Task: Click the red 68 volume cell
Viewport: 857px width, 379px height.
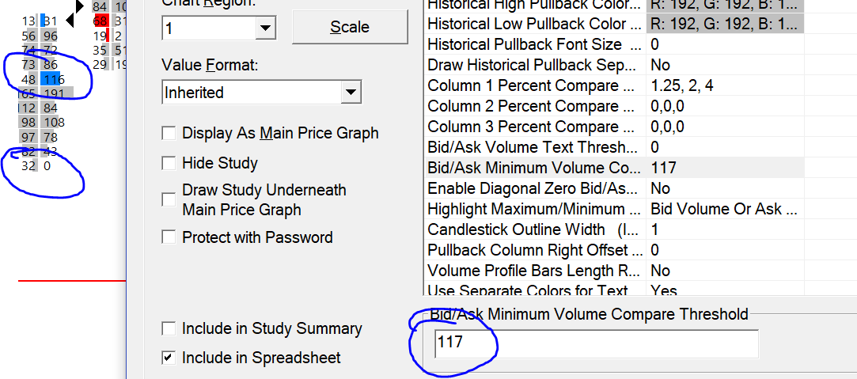Action: [x=100, y=21]
